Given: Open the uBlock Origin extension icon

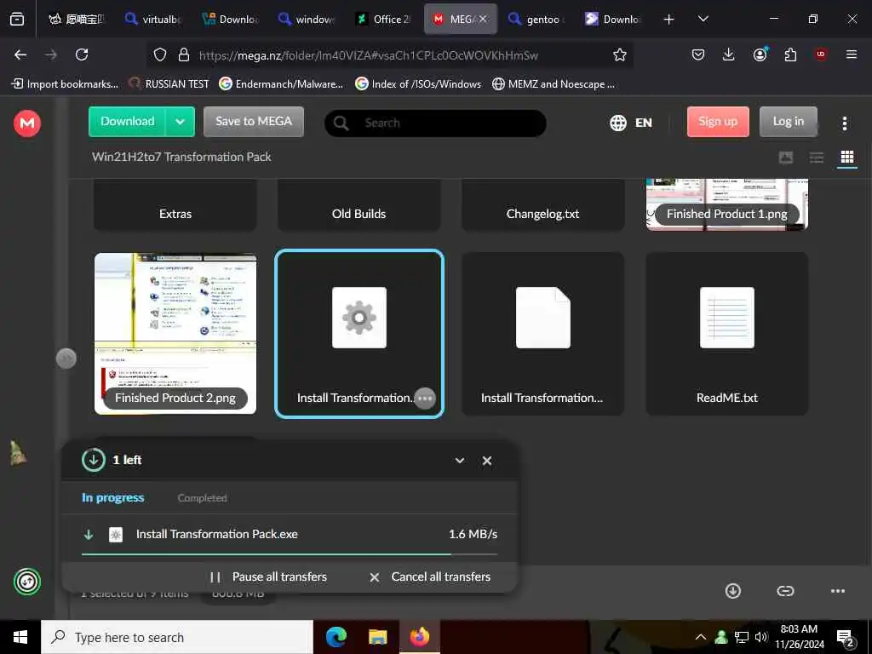Looking at the screenshot, I should pyautogui.click(x=821, y=54).
